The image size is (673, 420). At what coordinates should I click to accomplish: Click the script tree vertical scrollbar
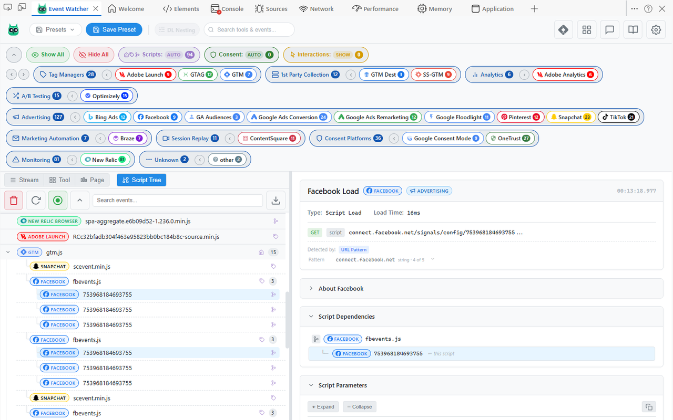coord(287,320)
